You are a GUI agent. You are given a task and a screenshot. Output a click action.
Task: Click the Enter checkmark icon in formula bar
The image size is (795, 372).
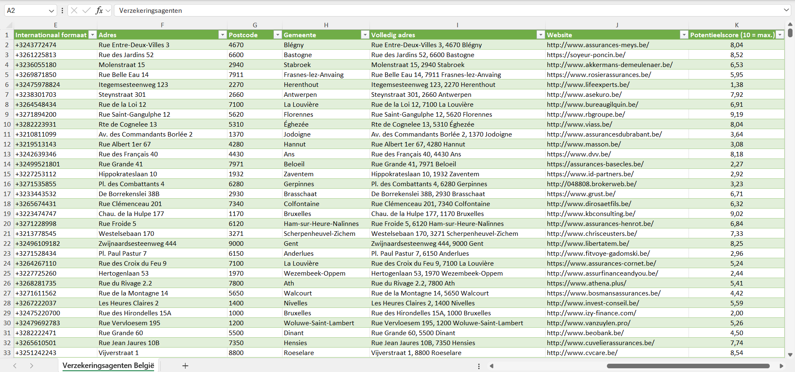(87, 10)
